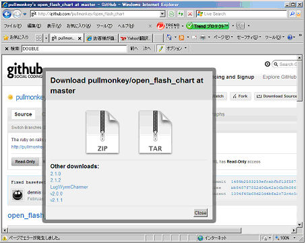Open the ツール(O) command bar dropdown
Image resolution: width=306 pixels, height=244 pixels.
(x=274, y=38)
